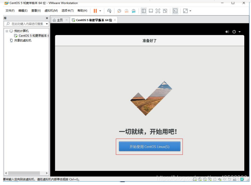Pause the virtual machine with the orange pause icon
This screenshot has width=251, height=185.
(95, 11)
